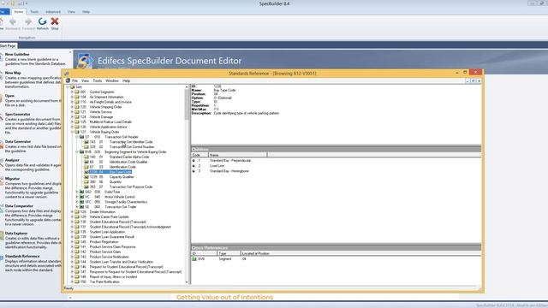
Task: Click folder icon of 104 Air Shipment Information
Action: [77, 97]
